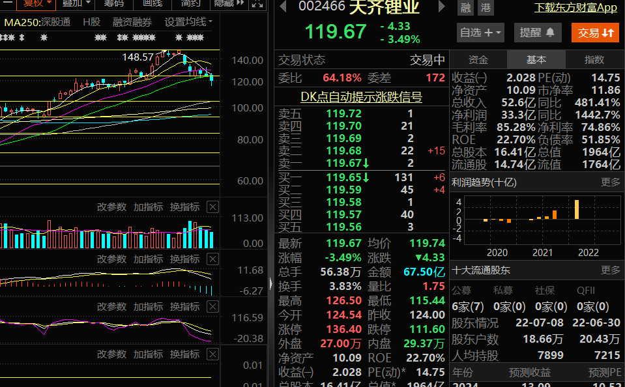Viewport: 625px width, 387px height.
Task: Click the 融 margin trading badge
Action: pyautogui.click(x=465, y=7)
